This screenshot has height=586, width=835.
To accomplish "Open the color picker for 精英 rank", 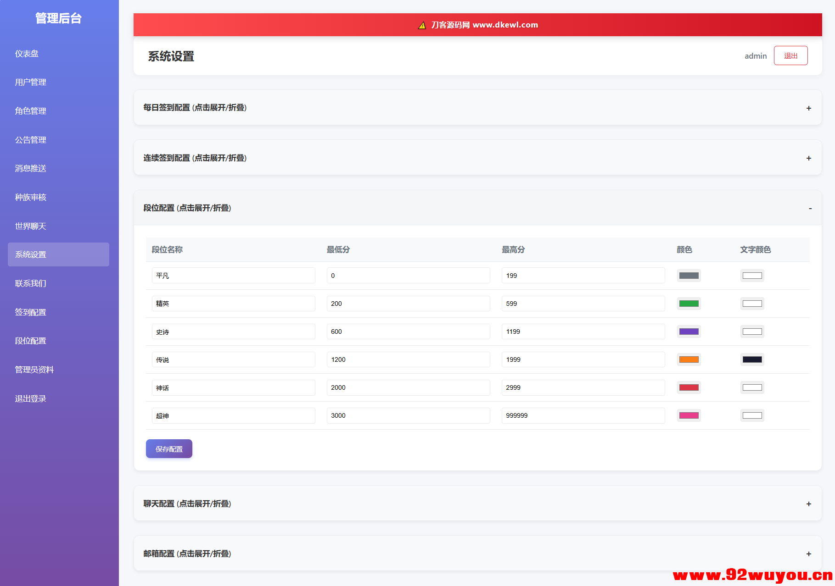I will [689, 303].
